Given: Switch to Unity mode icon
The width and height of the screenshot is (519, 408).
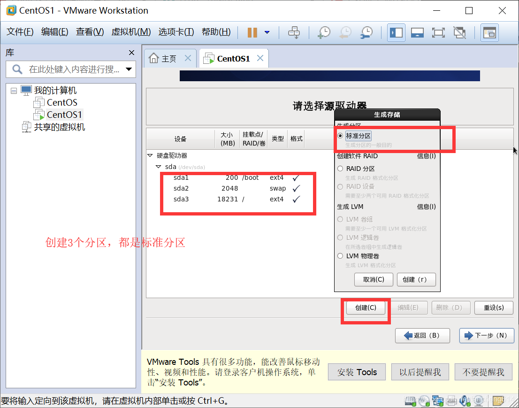Looking at the screenshot, I should [459, 32].
